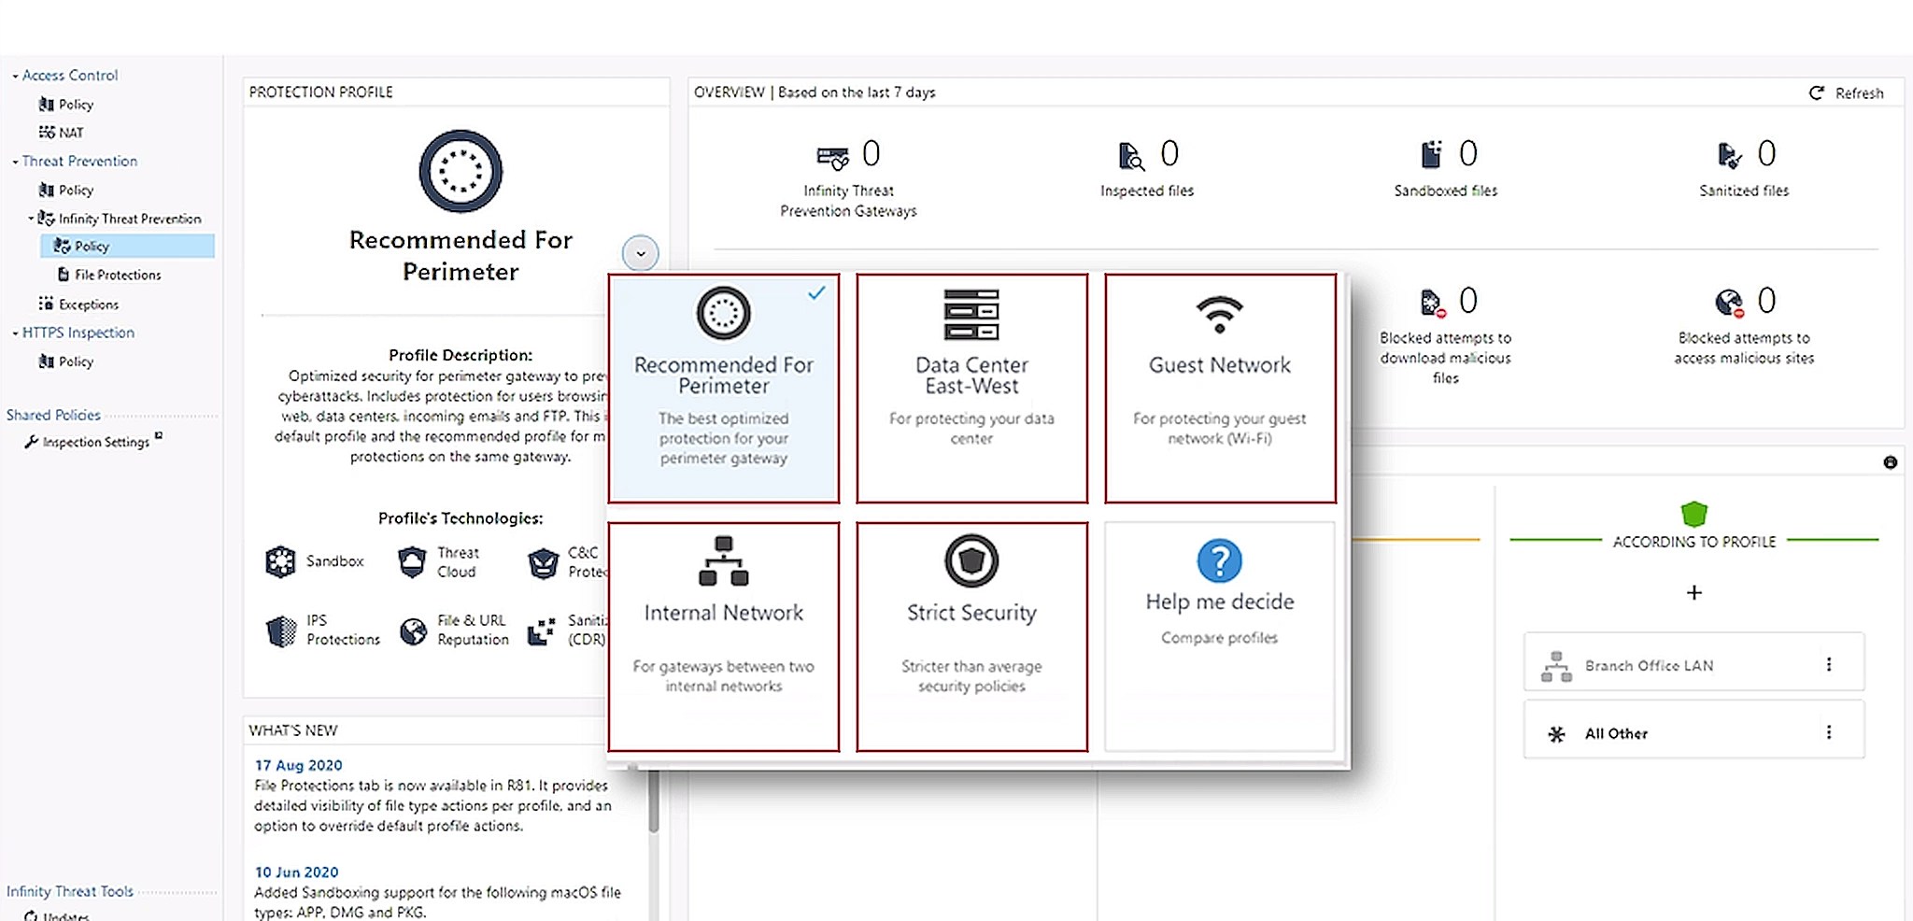Click the File & URL Reputation icon
Viewport: 1913px width, 921px height.
point(413,631)
